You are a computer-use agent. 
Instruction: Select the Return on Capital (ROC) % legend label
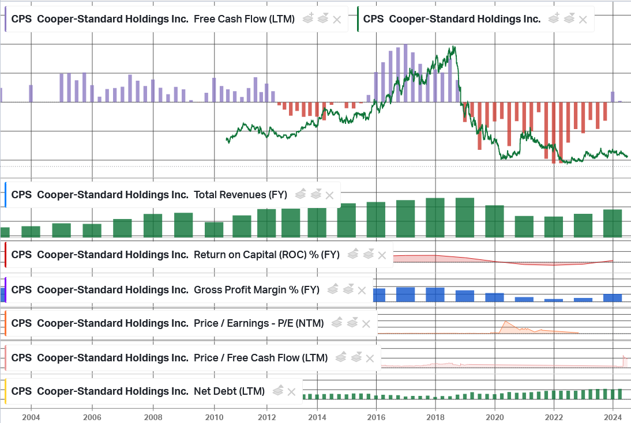(x=175, y=255)
